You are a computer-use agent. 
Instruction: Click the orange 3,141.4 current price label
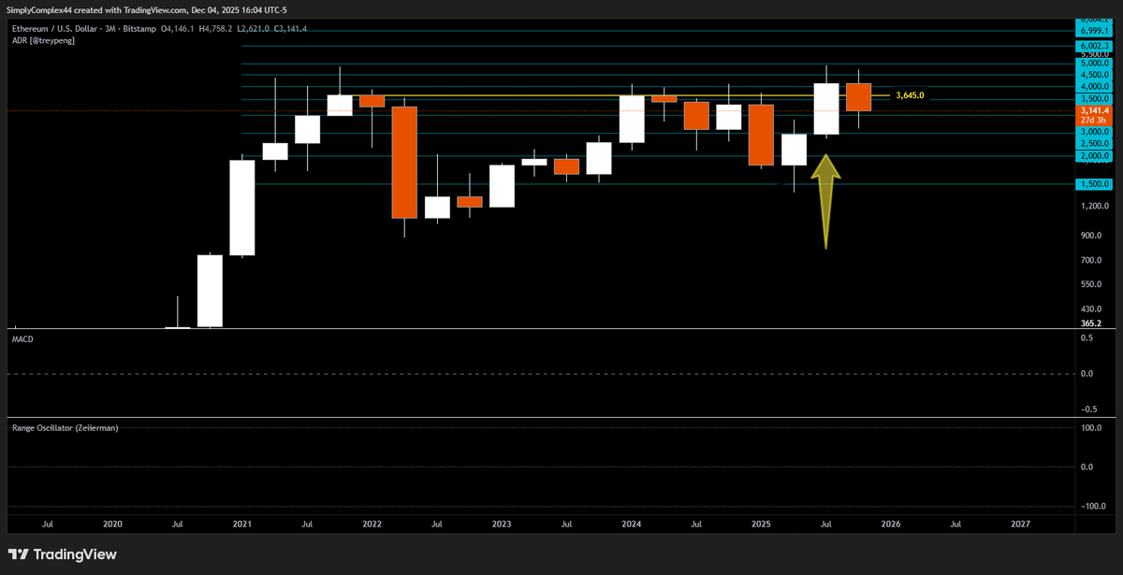click(1095, 109)
